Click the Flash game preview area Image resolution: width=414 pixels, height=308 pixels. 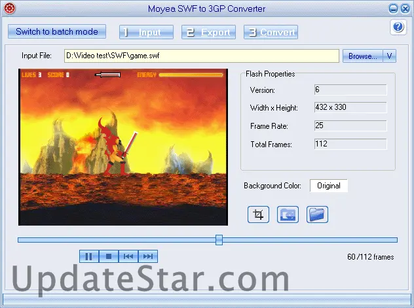(123, 147)
